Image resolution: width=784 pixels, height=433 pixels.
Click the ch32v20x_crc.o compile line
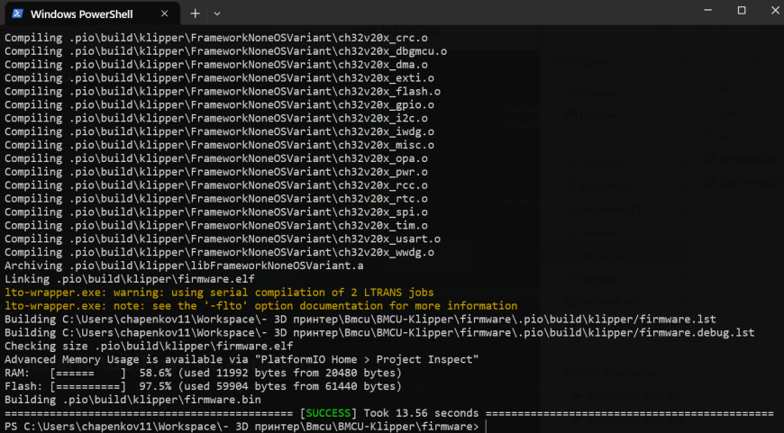[216, 38]
